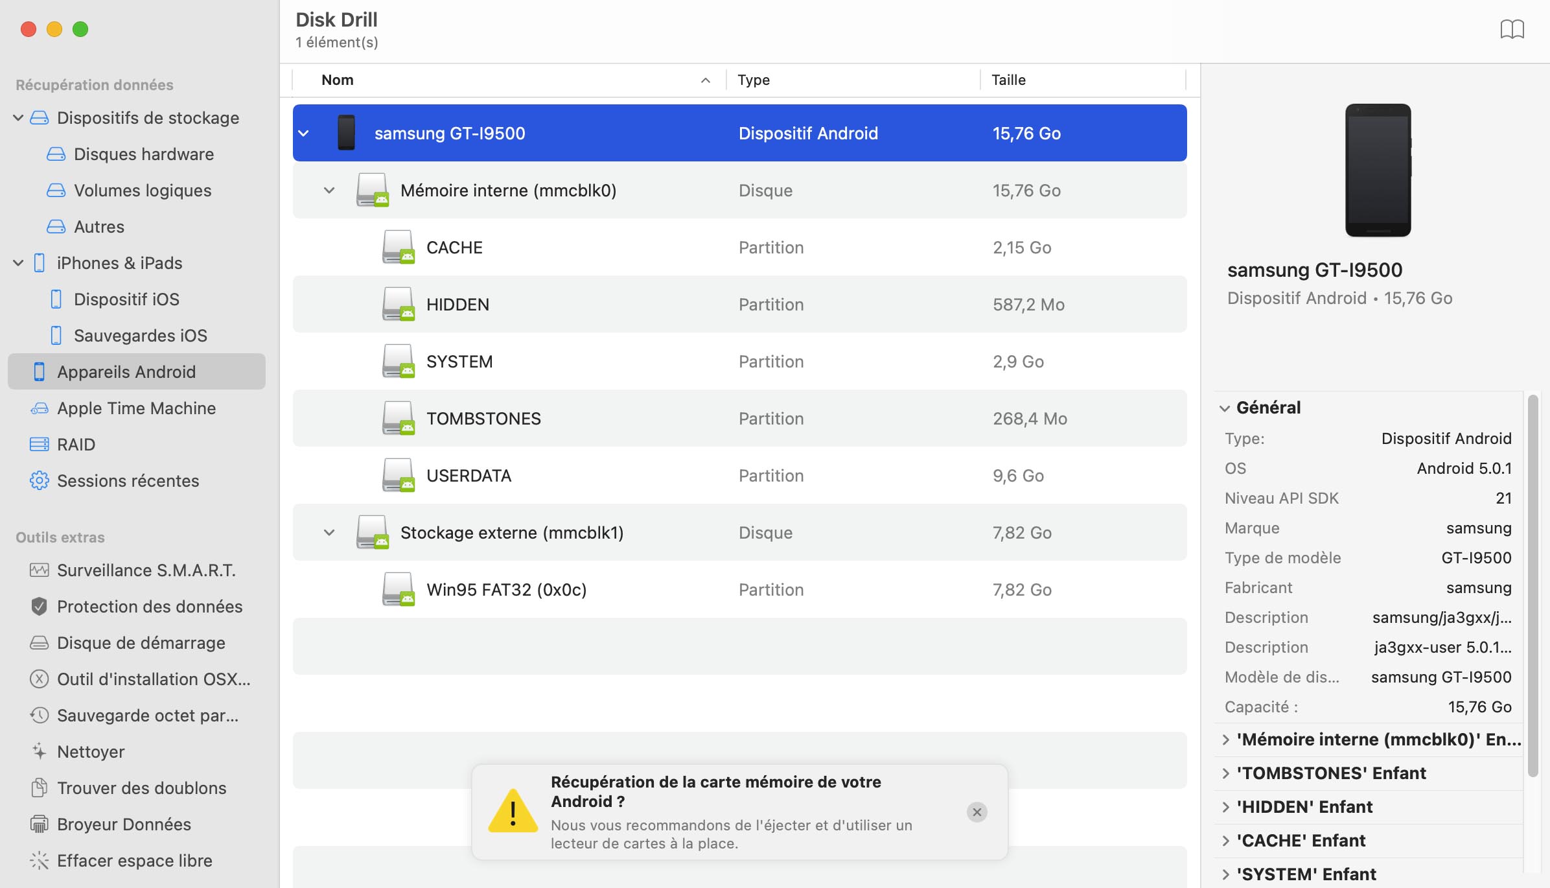Click the '587,2 Mo' HIDDEN size
This screenshot has width=1550, height=888.
[x=1028, y=305]
